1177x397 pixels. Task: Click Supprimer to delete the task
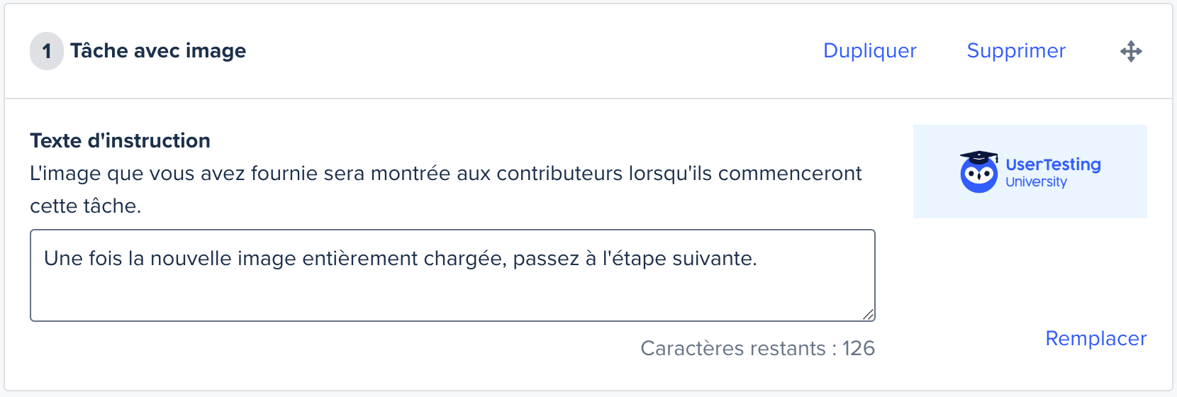click(1016, 51)
